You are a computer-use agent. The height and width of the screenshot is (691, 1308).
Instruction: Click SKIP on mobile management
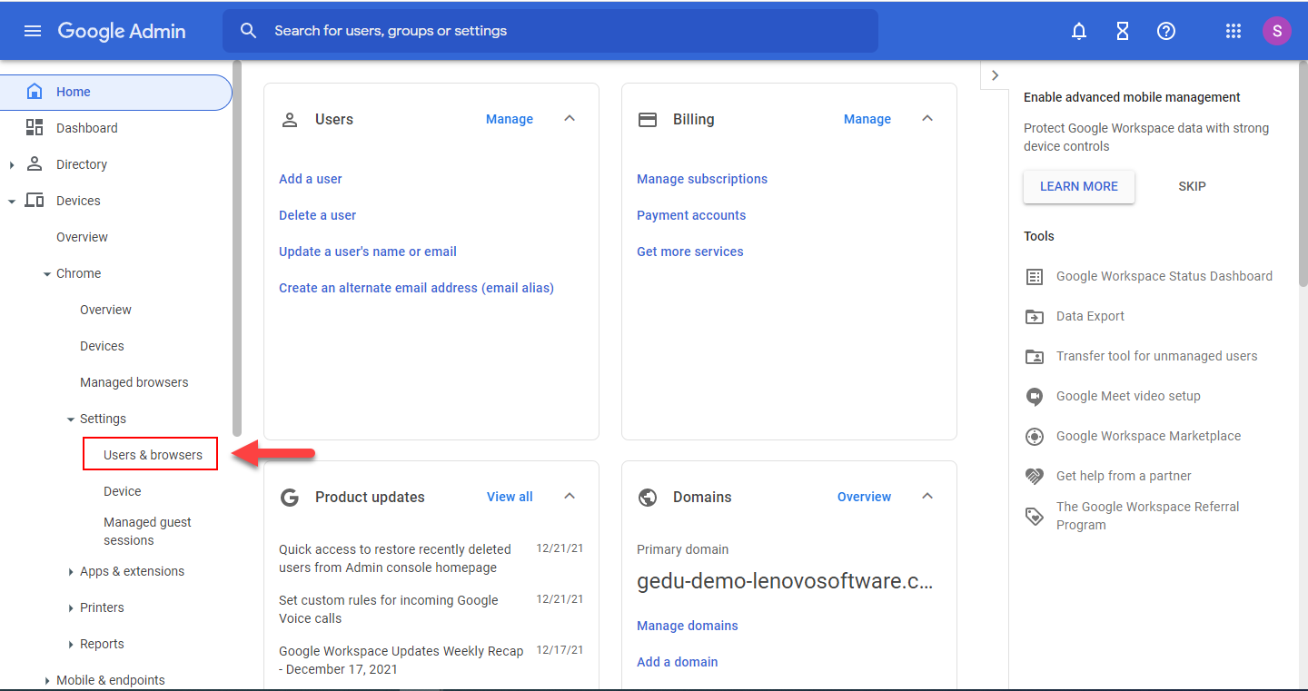pyautogui.click(x=1193, y=186)
